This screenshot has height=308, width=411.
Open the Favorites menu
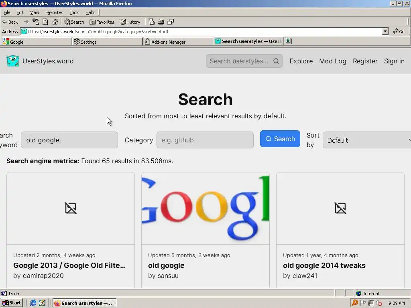pyautogui.click(x=54, y=12)
